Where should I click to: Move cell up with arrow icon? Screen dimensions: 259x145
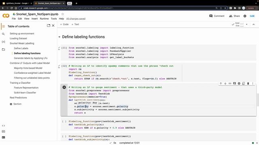click(x=221, y=83)
